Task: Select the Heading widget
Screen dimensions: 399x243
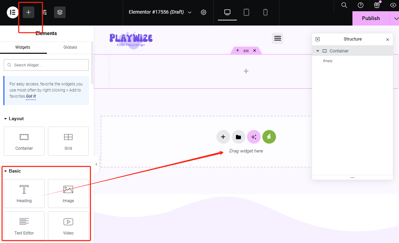Action: point(24,193)
